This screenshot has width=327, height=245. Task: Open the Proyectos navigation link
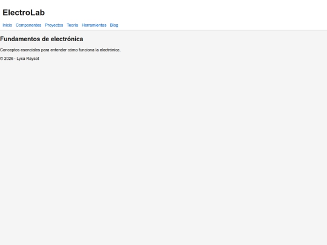click(x=54, y=25)
